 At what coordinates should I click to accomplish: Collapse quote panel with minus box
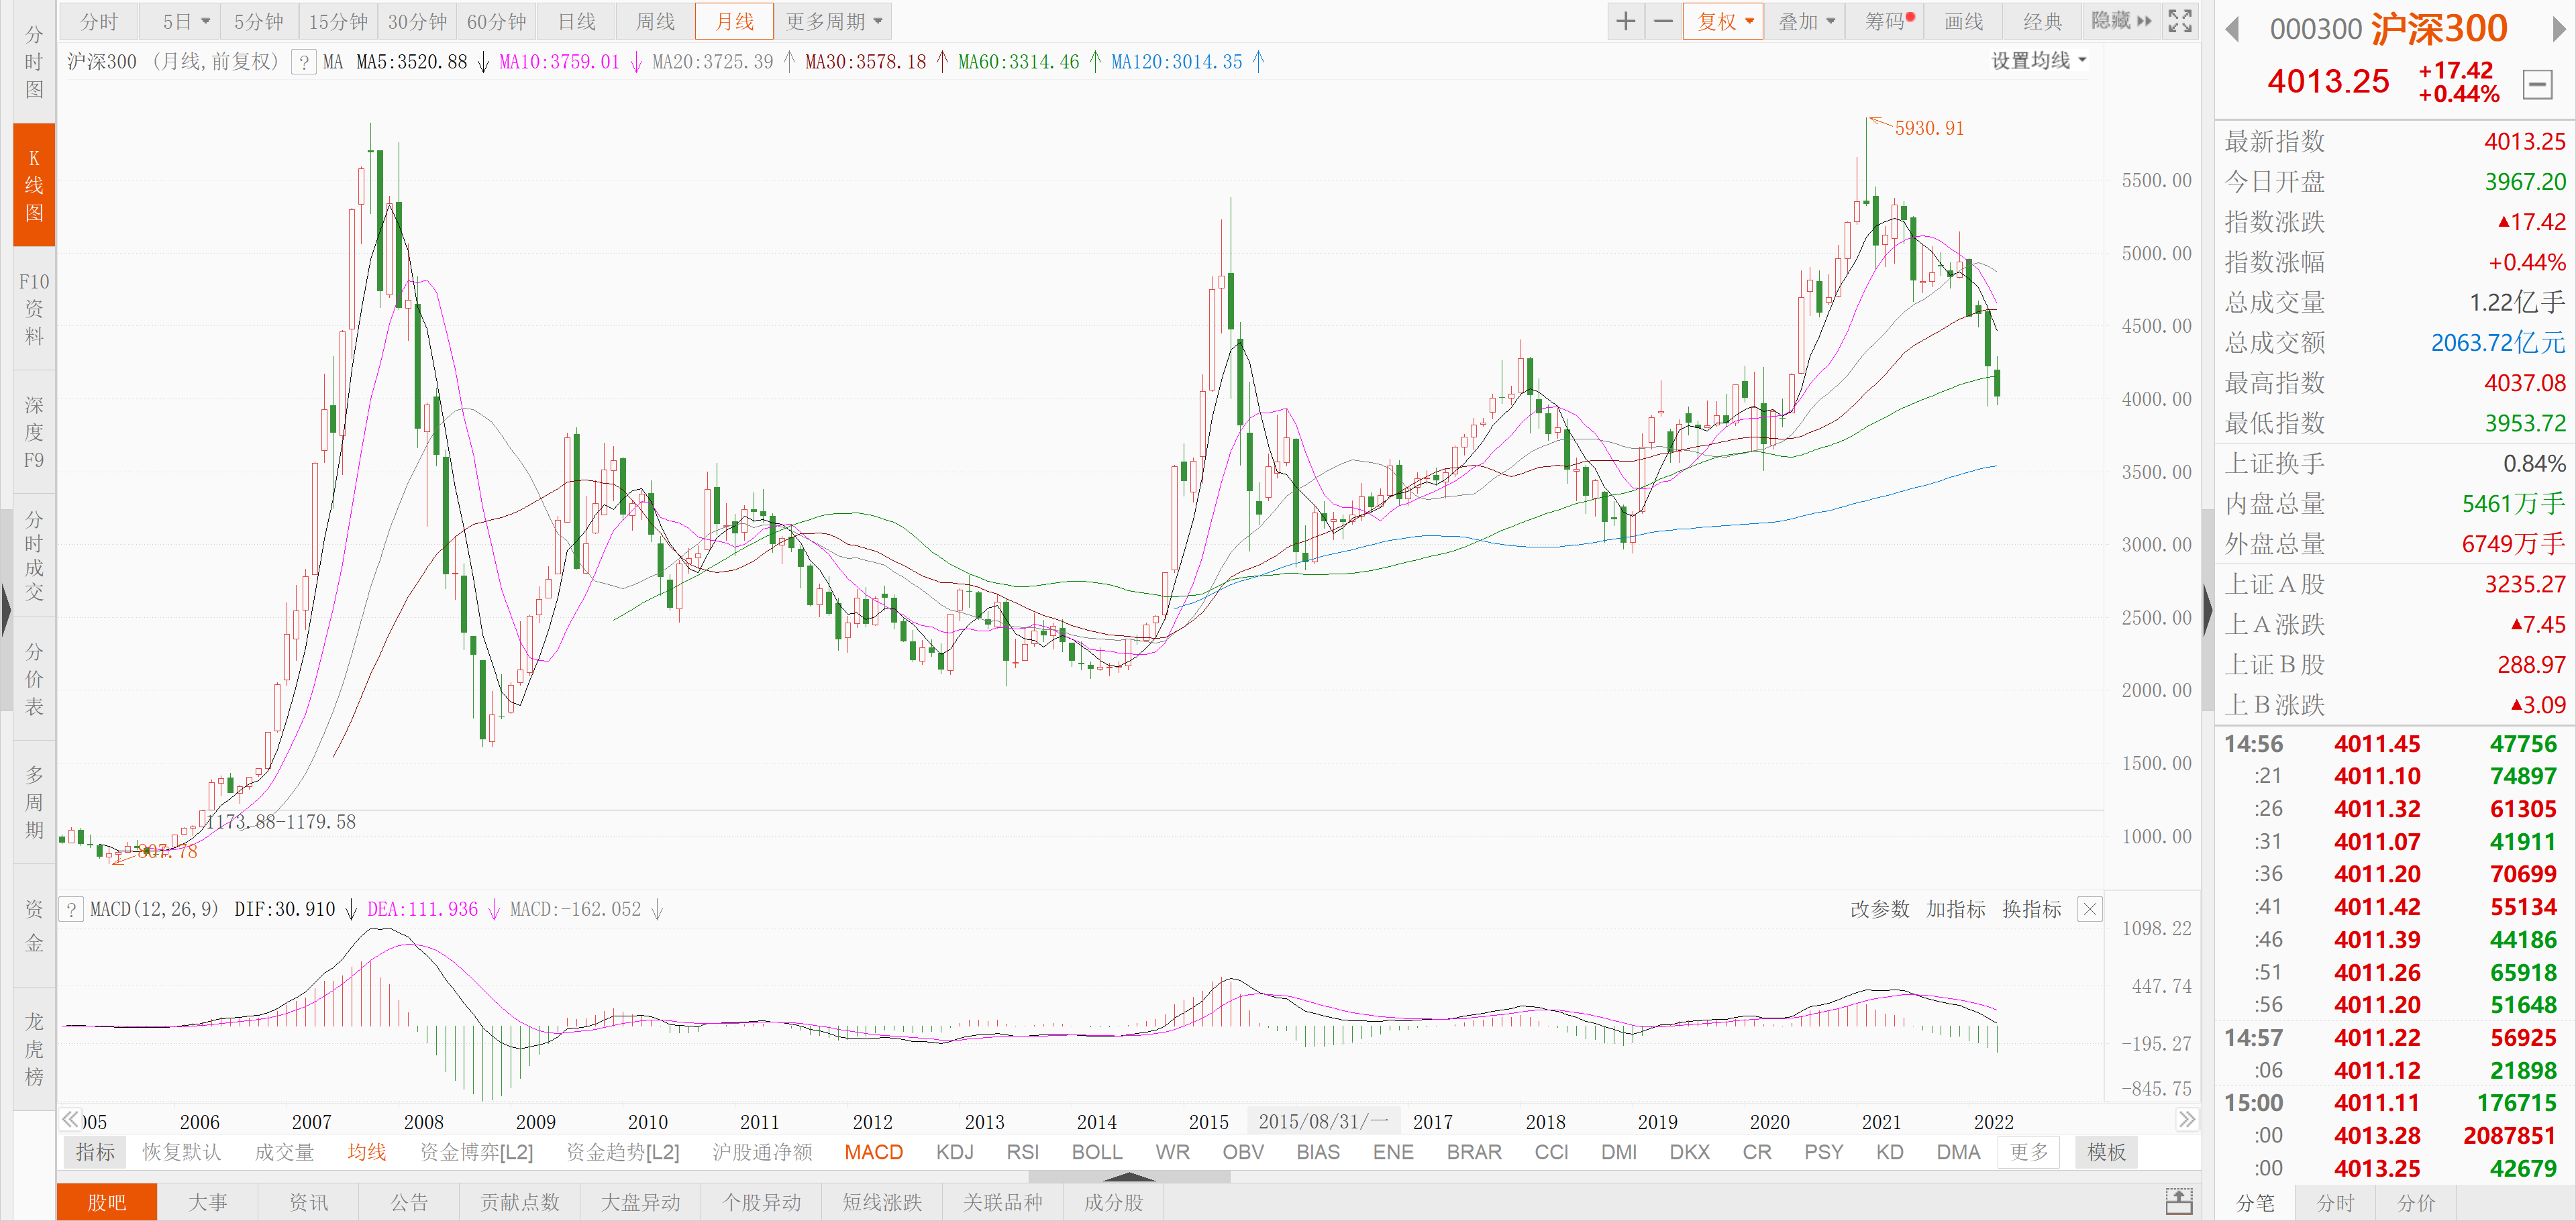point(2537,84)
